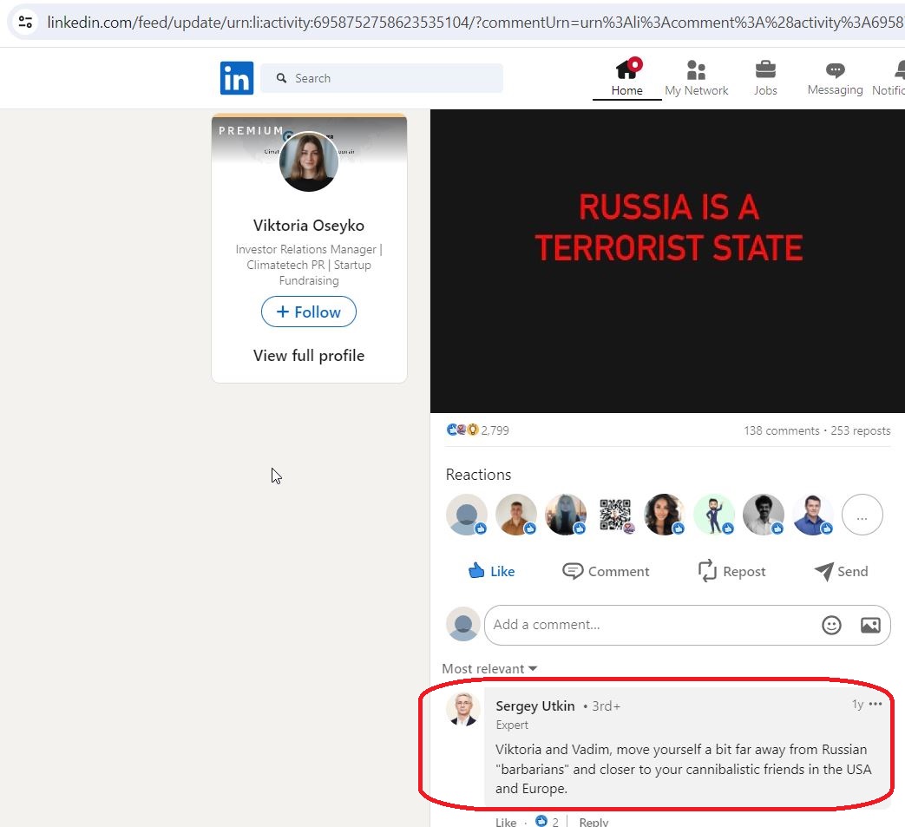Open Sergey Utkin's avatar
This screenshot has width=905, height=827.
[463, 709]
